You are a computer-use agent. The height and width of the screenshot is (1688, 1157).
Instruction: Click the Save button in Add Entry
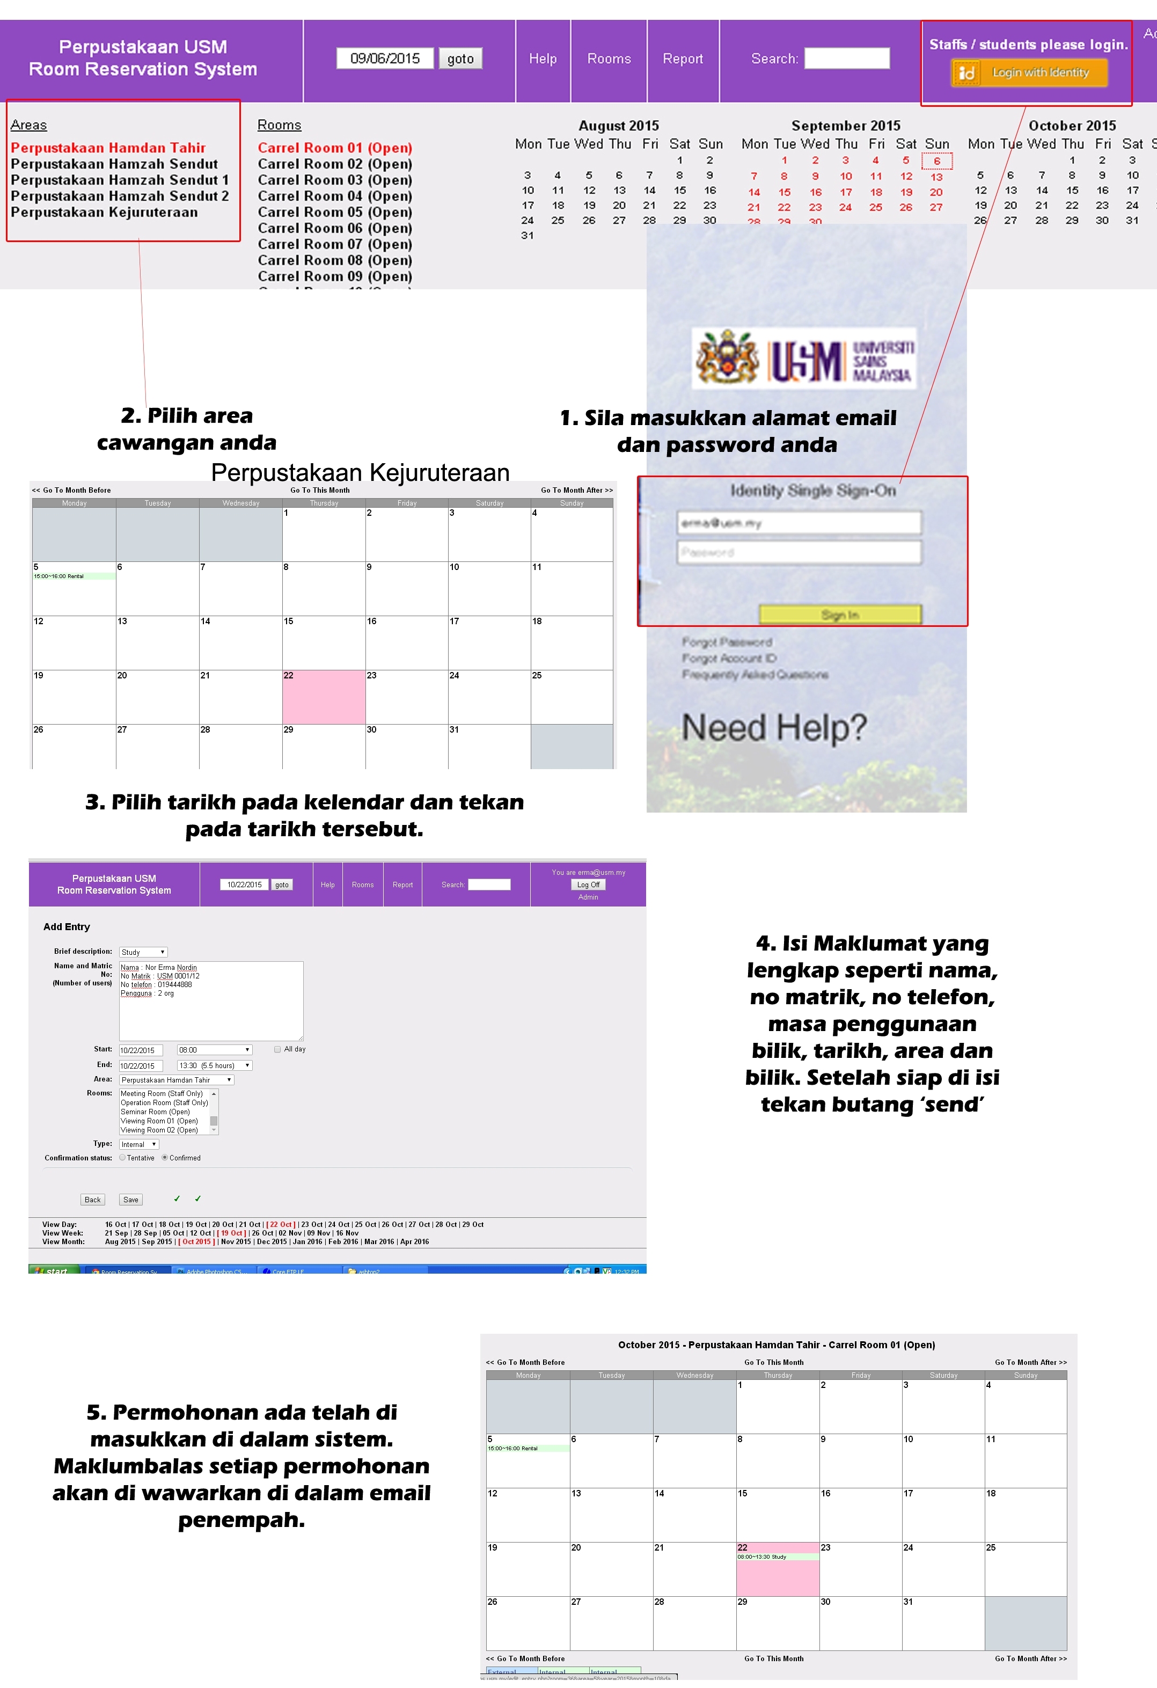point(128,1197)
